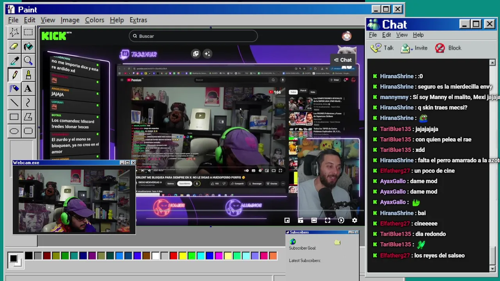The height and width of the screenshot is (281, 500).
Task: Select the orange color swatch
Action: [x=273, y=256]
